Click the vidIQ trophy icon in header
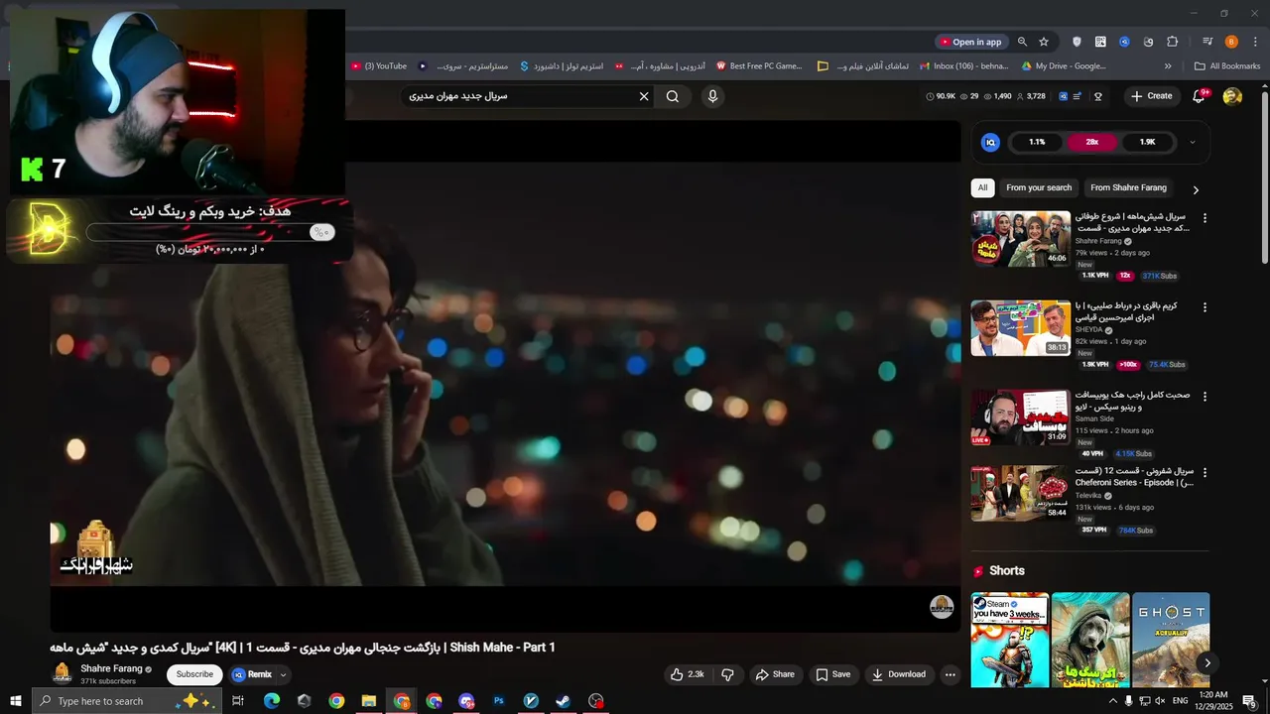 (x=1098, y=96)
